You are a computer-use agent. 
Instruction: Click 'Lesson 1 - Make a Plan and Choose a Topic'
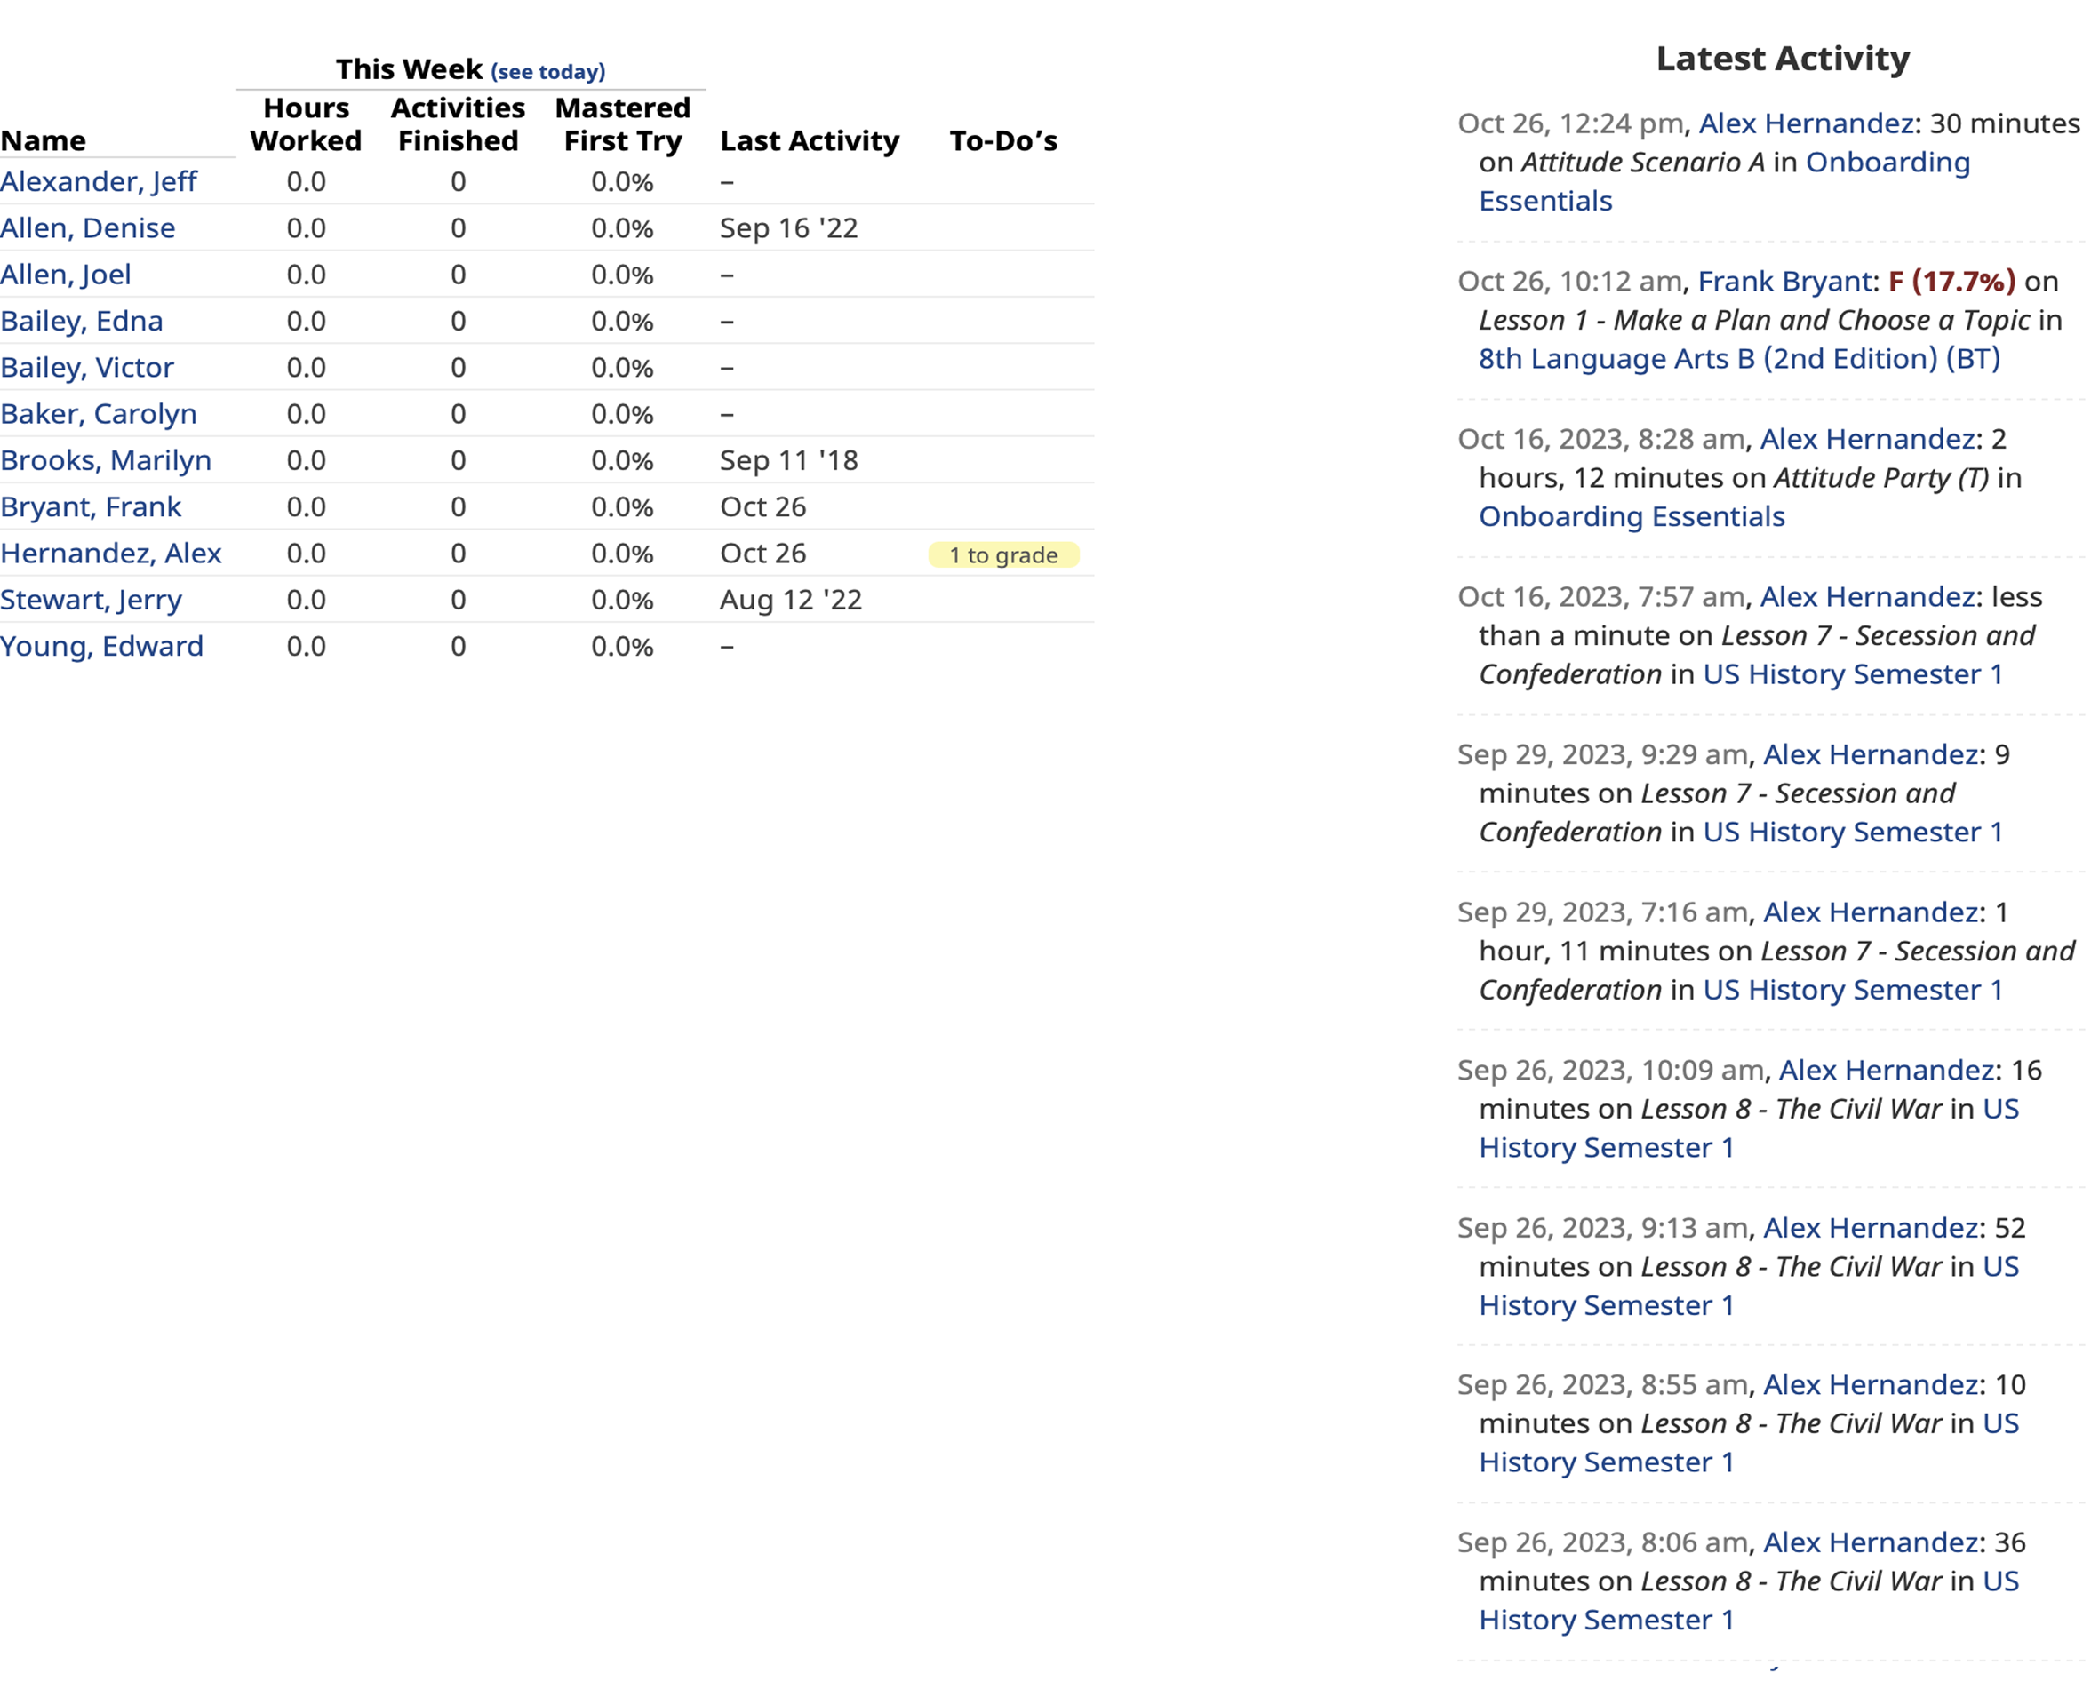tap(1754, 321)
